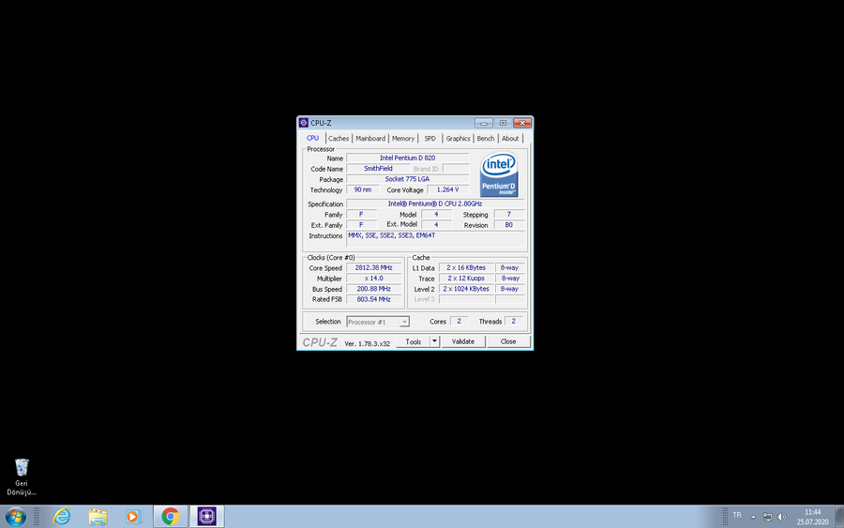Click the L1 Data value 2 x 16 KBytes

pos(466,267)
